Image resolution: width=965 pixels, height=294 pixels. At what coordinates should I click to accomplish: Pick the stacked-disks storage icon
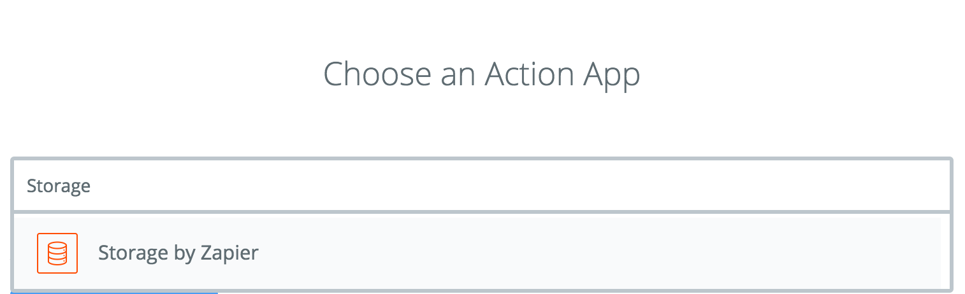(x=57, y=253)
